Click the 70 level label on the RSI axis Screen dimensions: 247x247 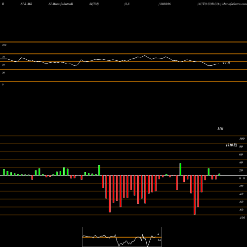click(3, 57)
